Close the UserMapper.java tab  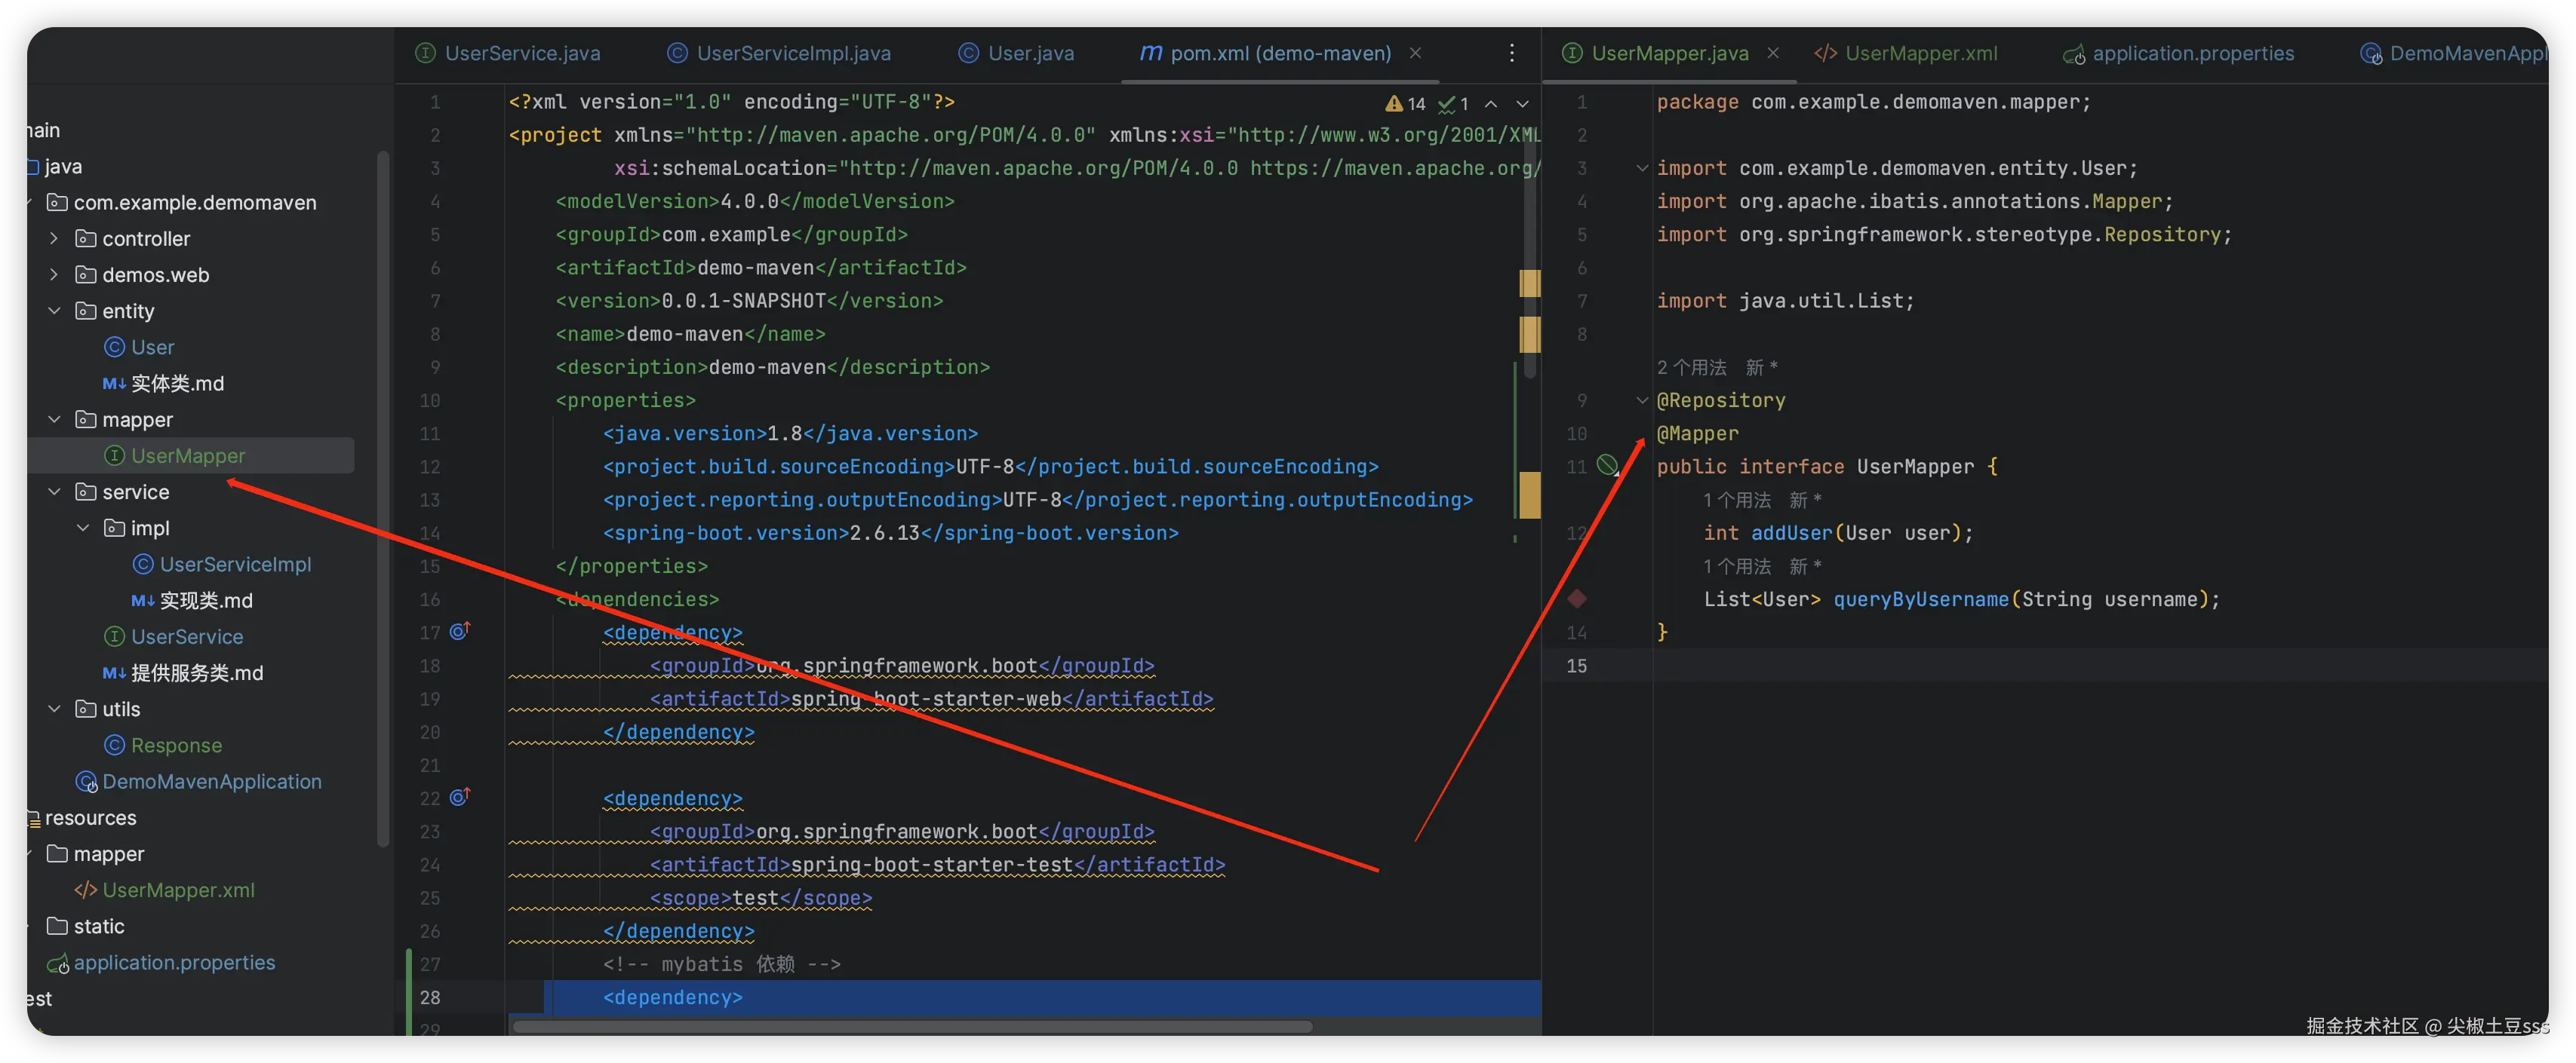tap(1772, 53)
